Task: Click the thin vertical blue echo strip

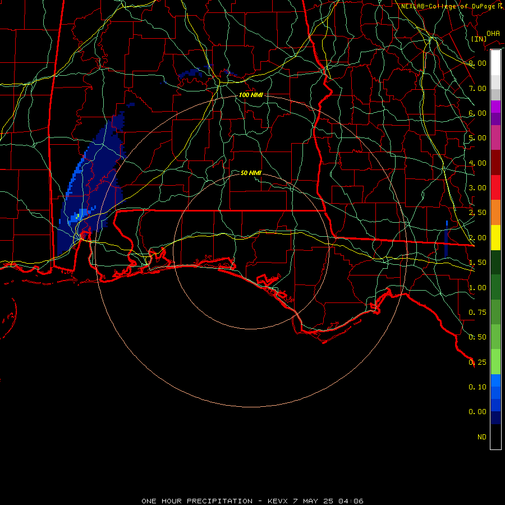Action: (447, 239)
